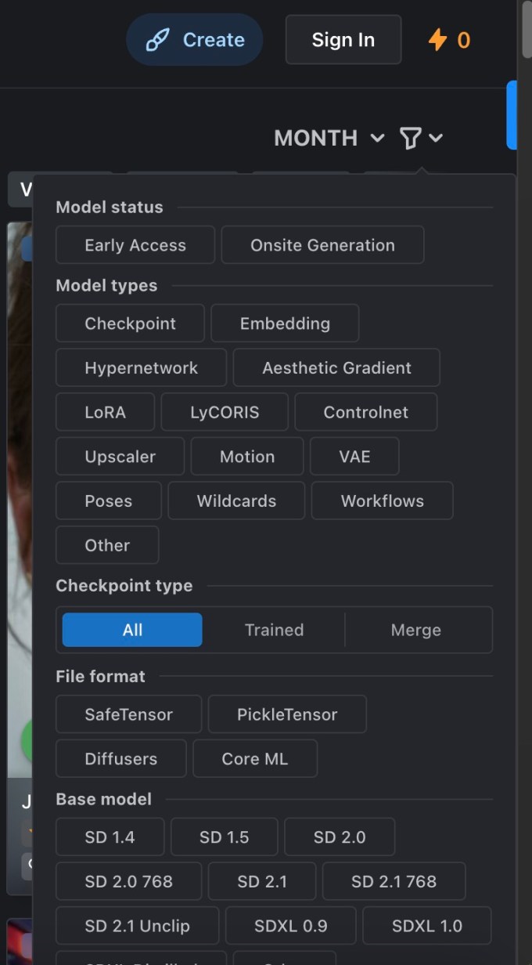Select the Workflows model type filter
This screenshot has height=965, width=532.
coord(382,501)
